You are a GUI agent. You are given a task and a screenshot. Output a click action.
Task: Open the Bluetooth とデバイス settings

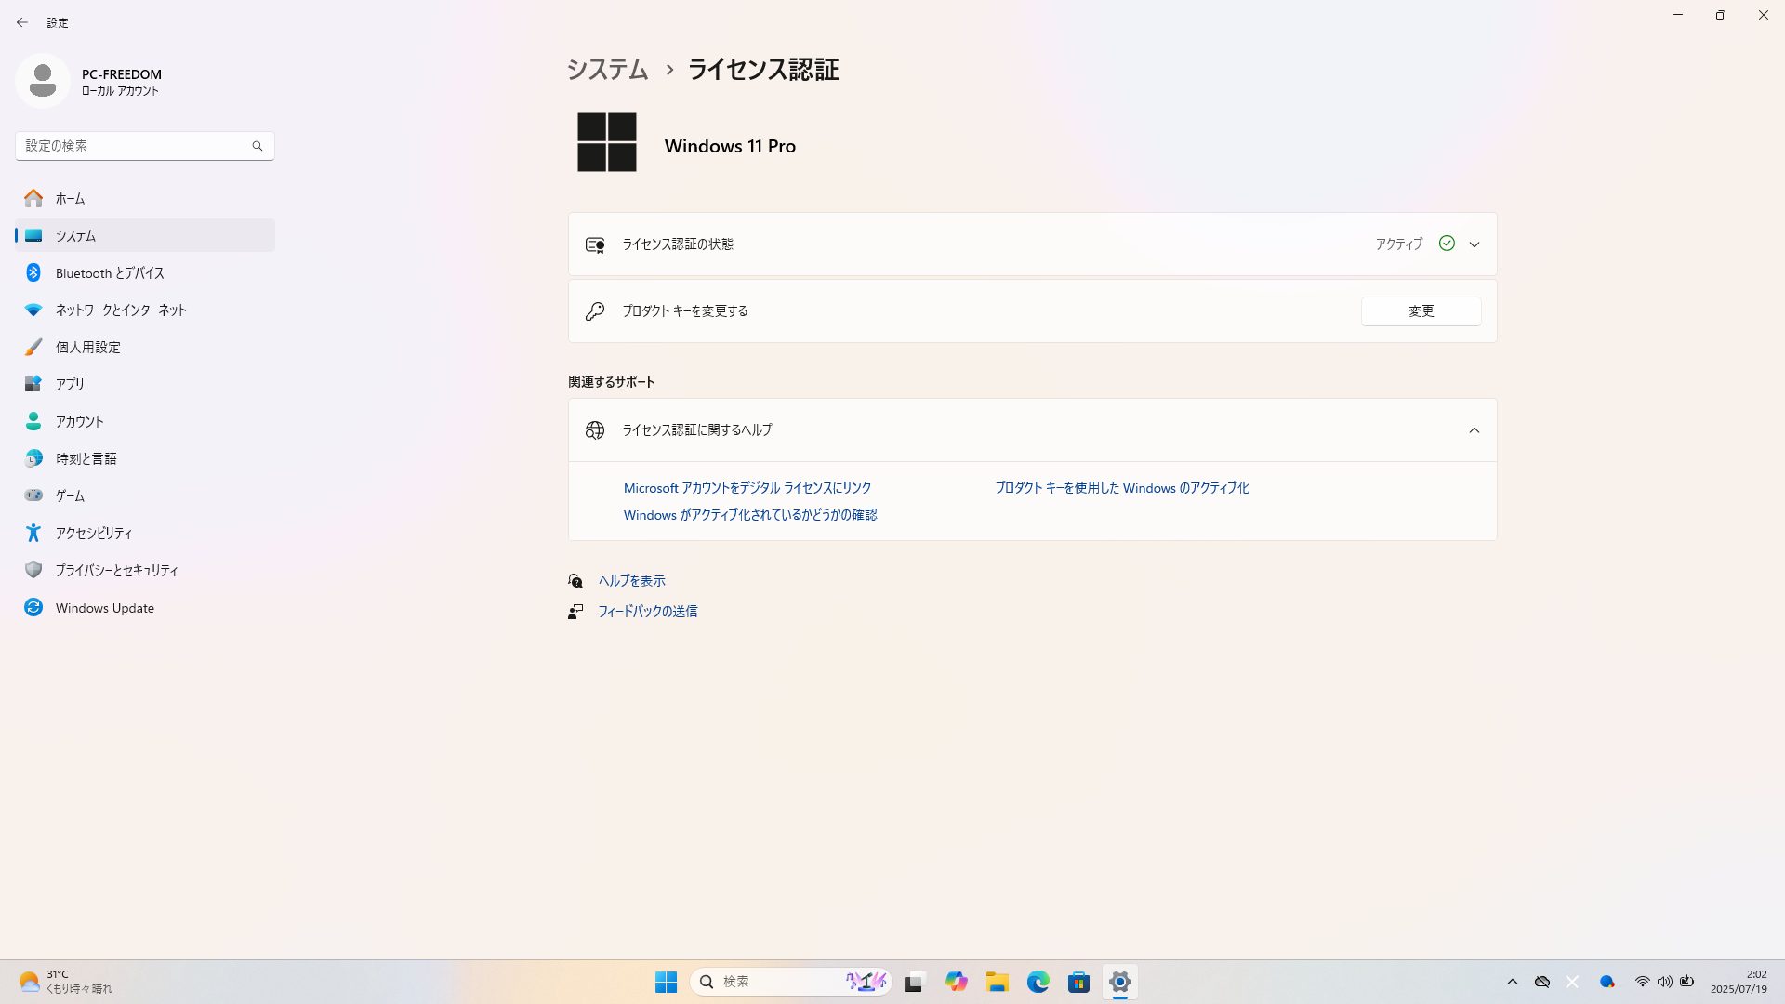click(109, 272)
